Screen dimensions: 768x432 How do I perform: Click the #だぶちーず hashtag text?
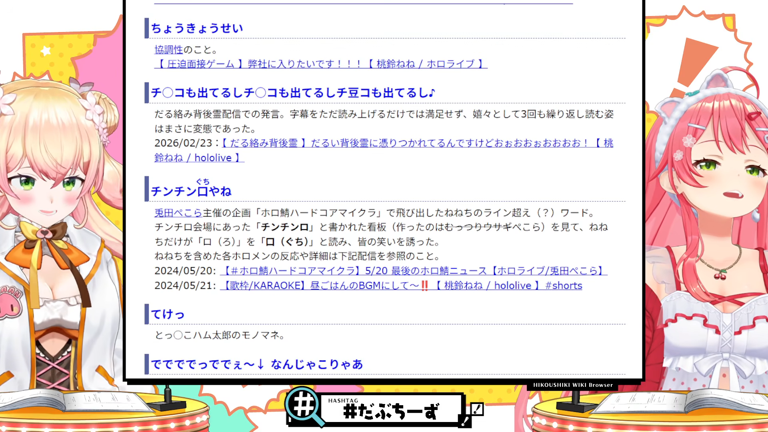[x=391, y=411]
